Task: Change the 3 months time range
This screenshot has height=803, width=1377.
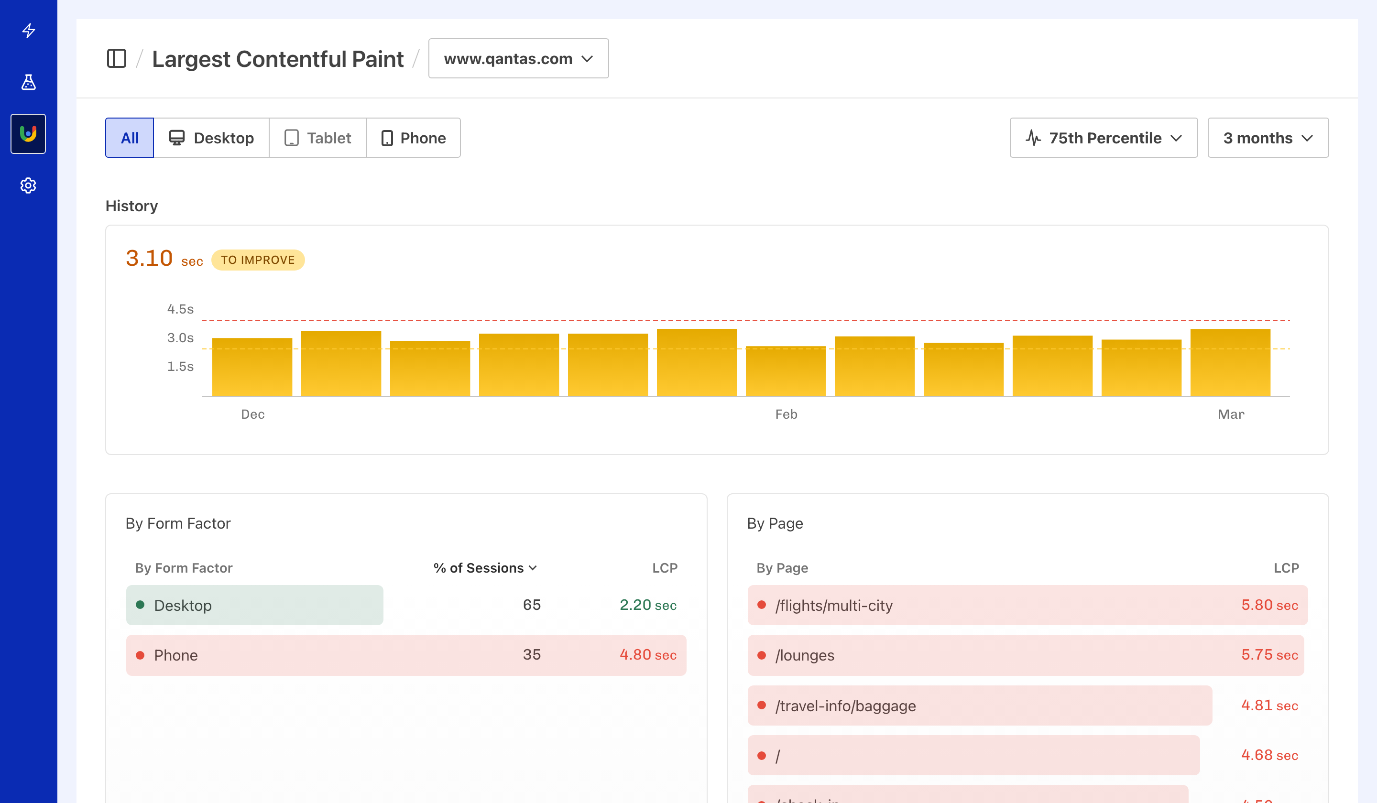Action: point(1267,138)
